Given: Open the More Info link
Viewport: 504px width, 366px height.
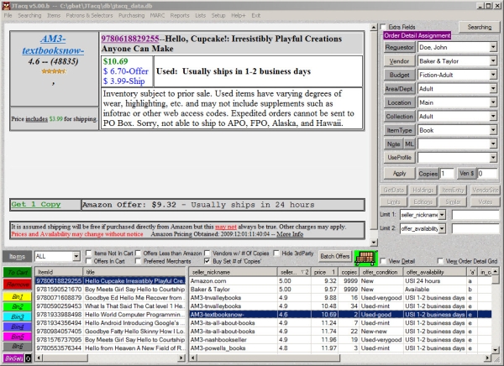Looking at the screenshot, I should 290,234.
